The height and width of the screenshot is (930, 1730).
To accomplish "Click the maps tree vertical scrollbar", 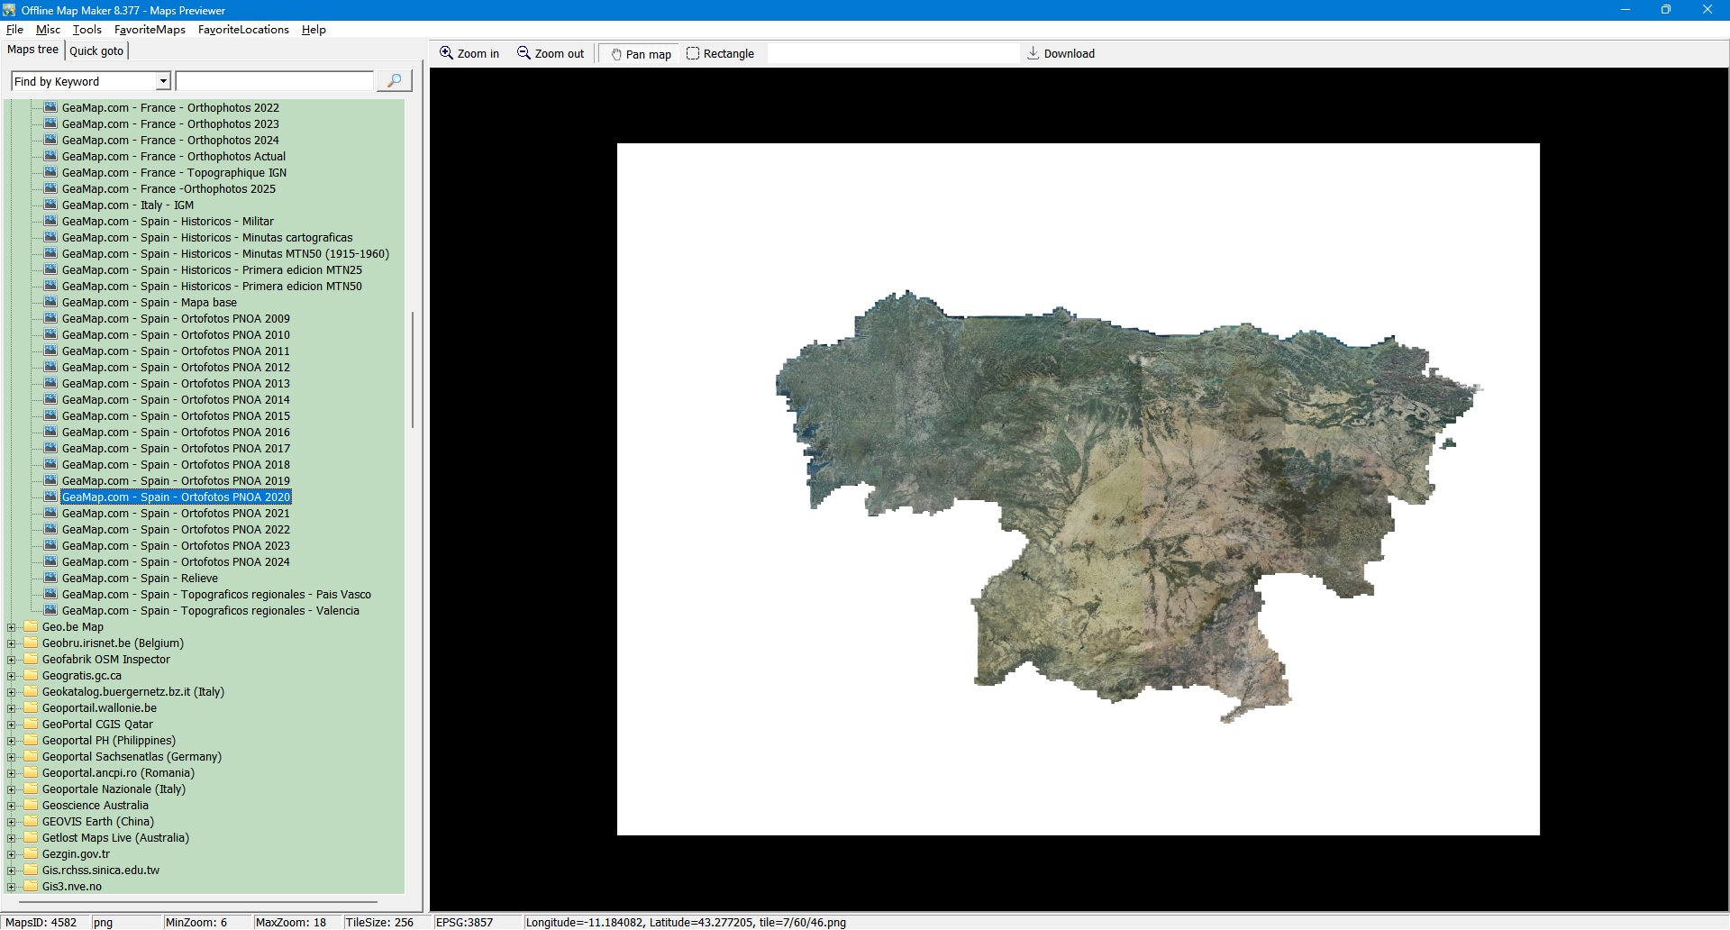I will click(x=413, y=369).
